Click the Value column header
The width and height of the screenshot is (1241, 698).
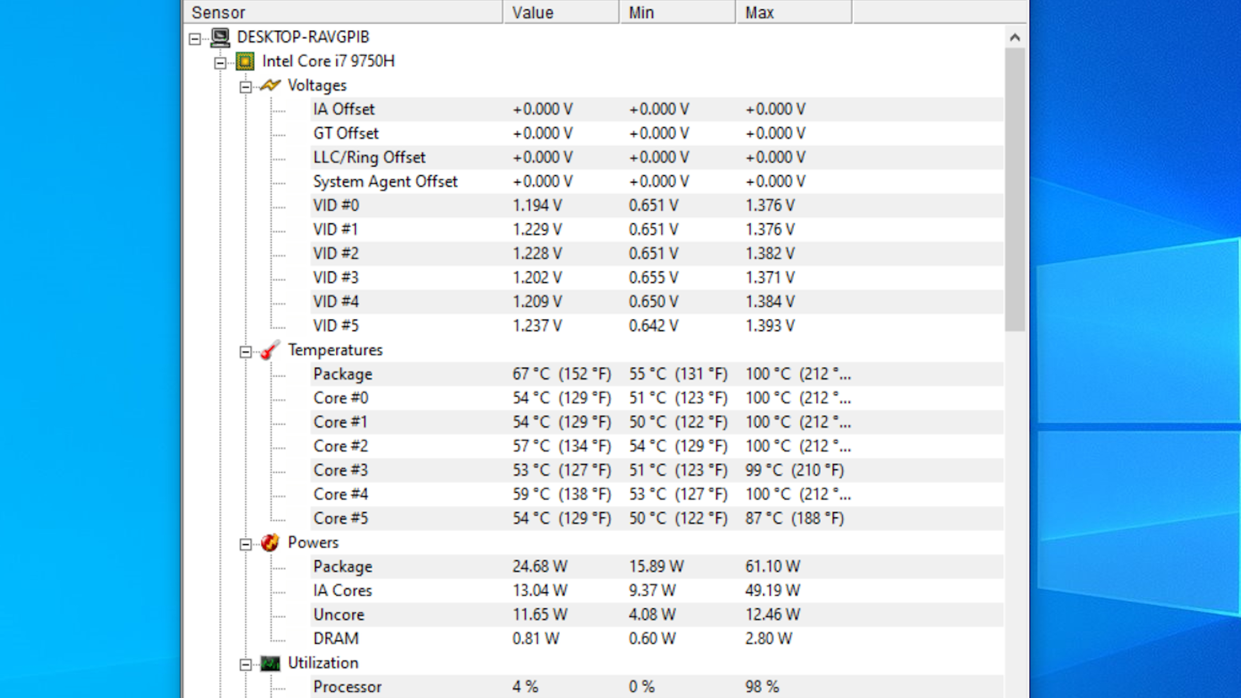point(561,12)
